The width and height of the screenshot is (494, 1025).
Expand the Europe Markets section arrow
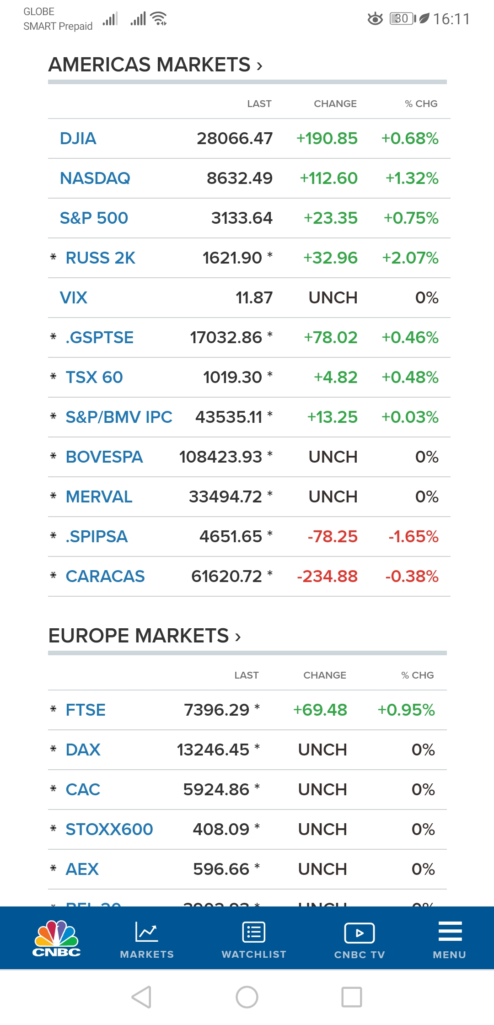pos(238,637)
